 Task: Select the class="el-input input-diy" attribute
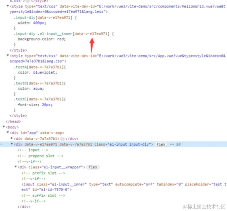[x=123, y=144]
